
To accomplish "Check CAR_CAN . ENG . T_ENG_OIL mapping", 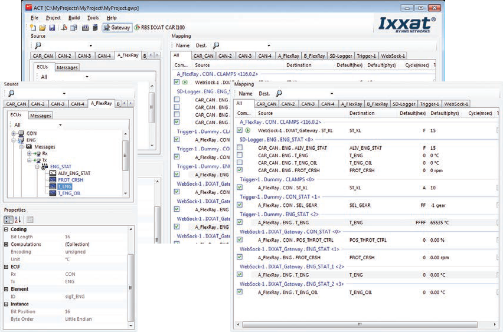I will [x=240, y=163].
